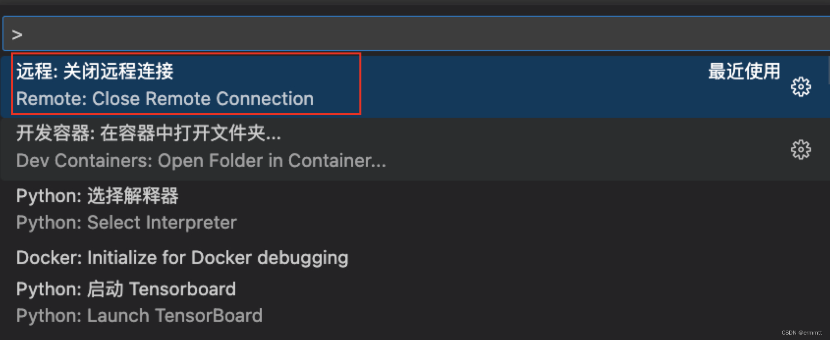Image resolution: width=830 pixels, height=340 pixels.
Task: Choose Python: Select Interpreter subtitle entry
Action: tap(127, 223)
